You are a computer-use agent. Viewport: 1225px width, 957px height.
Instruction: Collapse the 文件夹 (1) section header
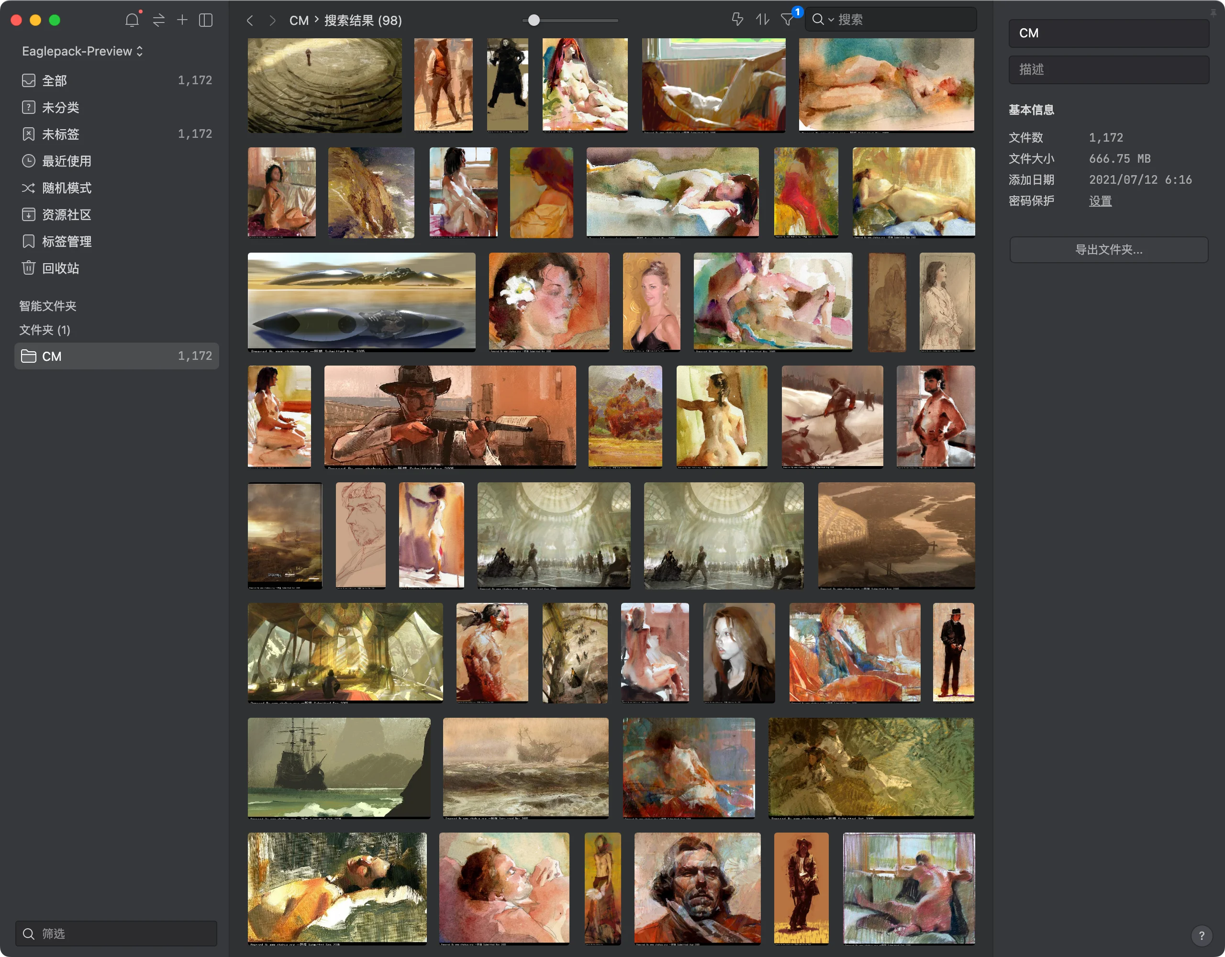point(45,330)
